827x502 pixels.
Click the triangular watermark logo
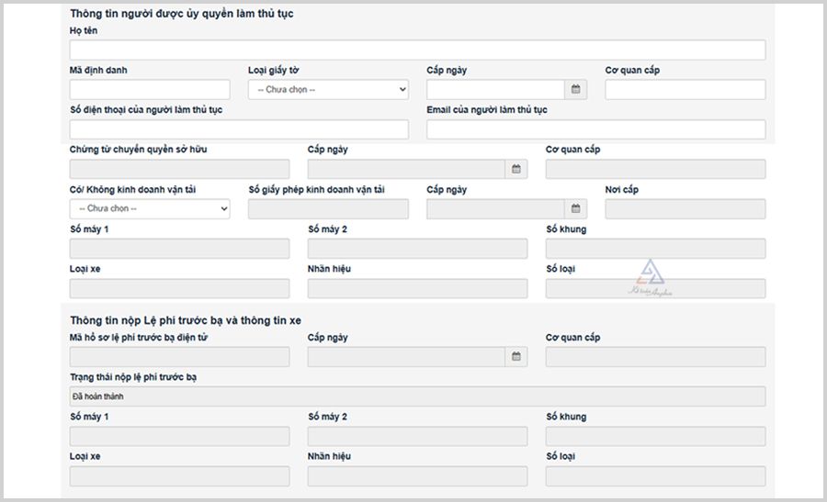(651, 274)
